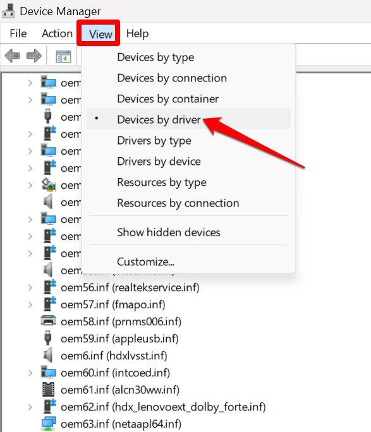
Task: Open the Customize... dialog
Action: point(188,261)
